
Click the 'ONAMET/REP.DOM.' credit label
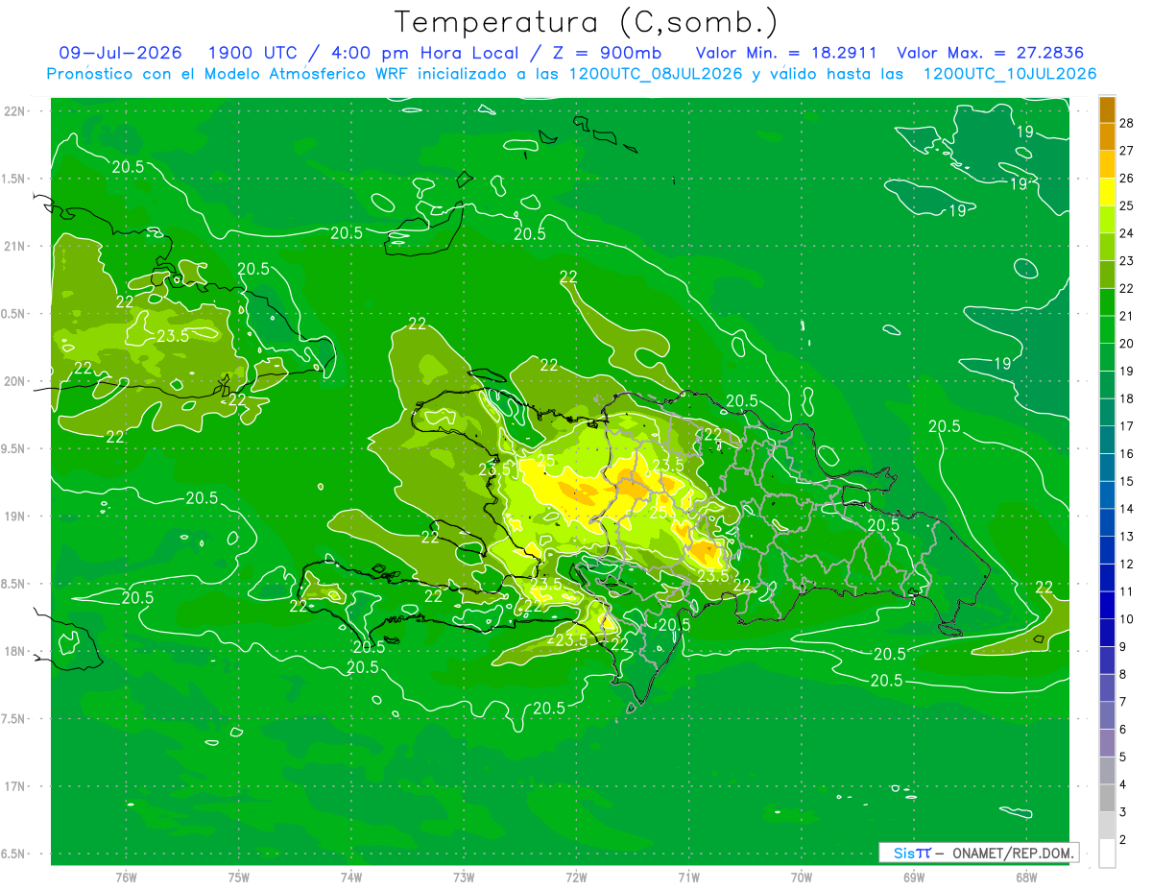[1012, 853]
